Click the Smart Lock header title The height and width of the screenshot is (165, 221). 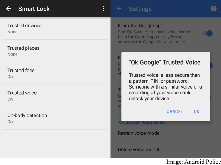point(34,9)
